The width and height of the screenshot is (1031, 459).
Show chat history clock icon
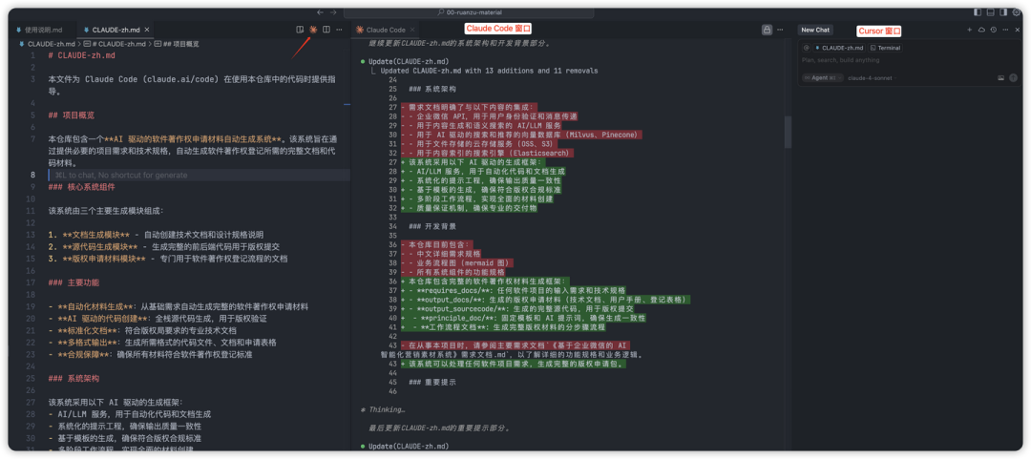[994, 30]
